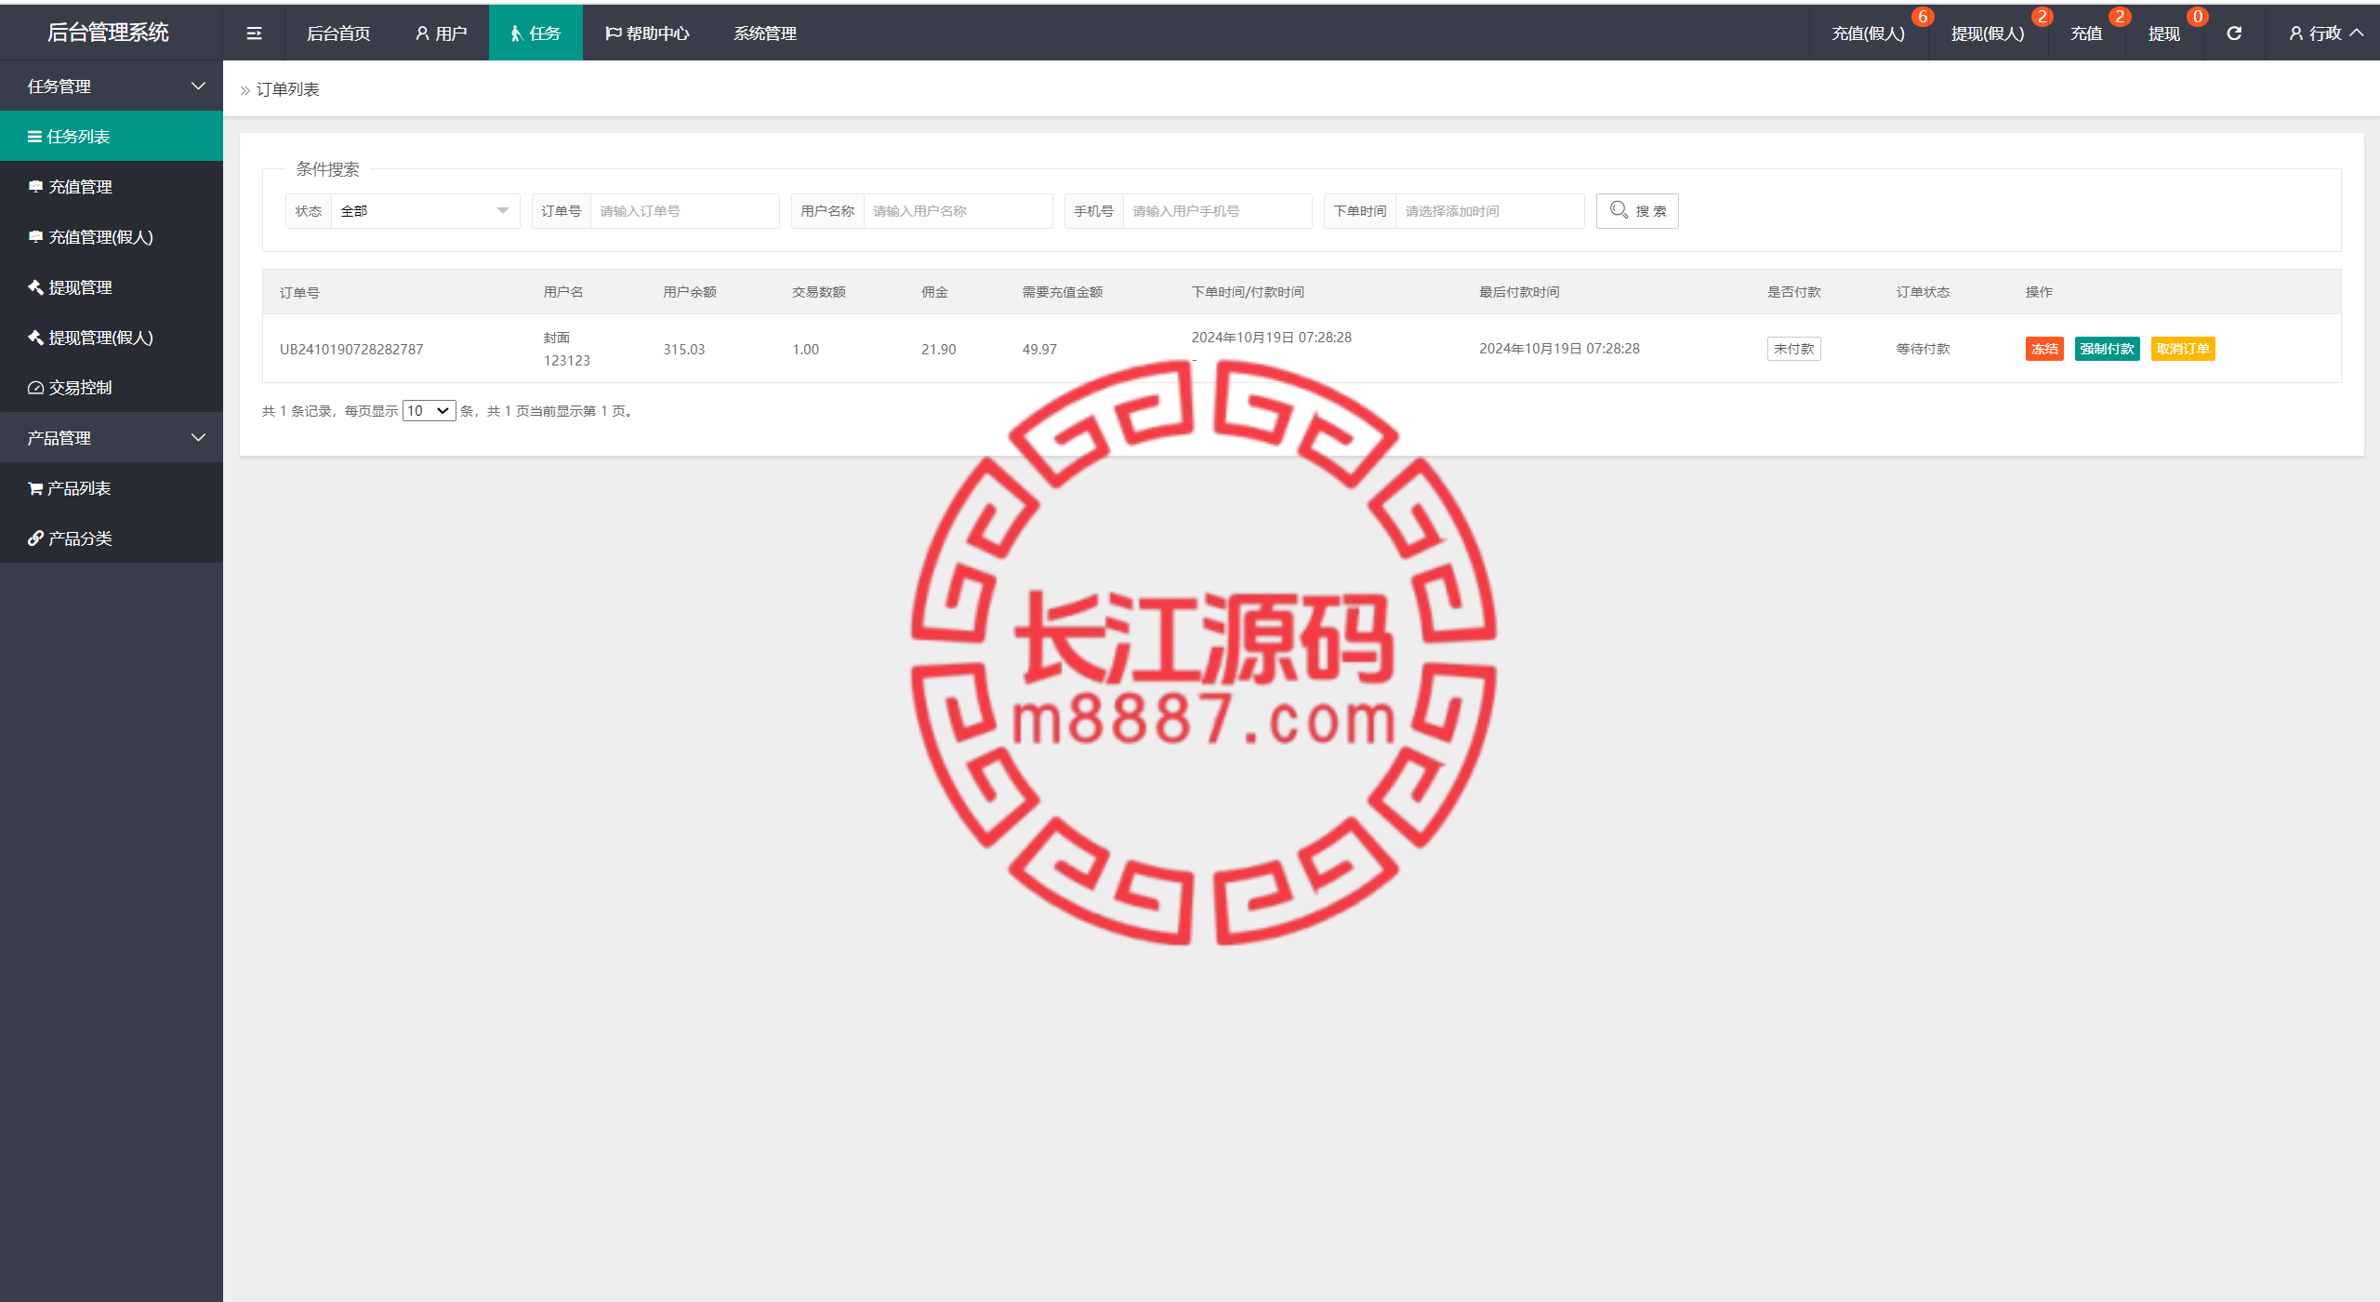Open 提现(假人) notifications in header
The image size is (2380, 1302).
point(1988,33)
